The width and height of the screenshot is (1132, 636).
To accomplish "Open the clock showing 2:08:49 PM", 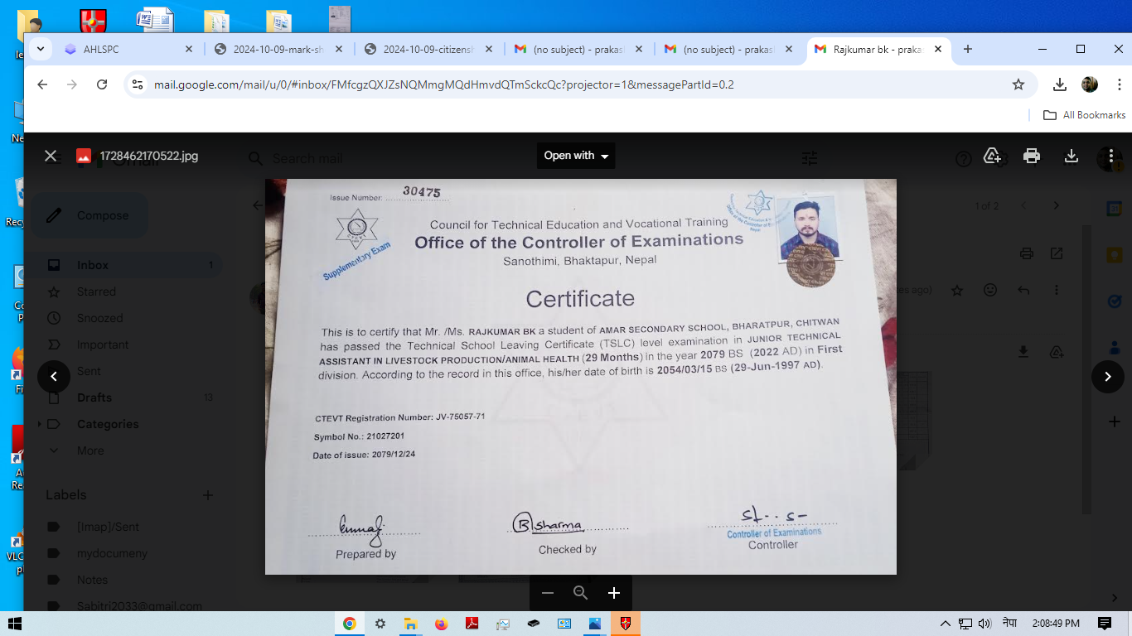I will click(x=1056, y=624).
